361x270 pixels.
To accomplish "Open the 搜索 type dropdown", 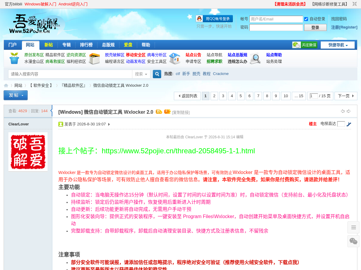I will coord(141,74).
